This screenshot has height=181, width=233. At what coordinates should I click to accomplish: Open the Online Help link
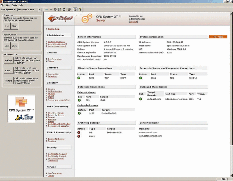pyautogui.click(x=54, y=29)
